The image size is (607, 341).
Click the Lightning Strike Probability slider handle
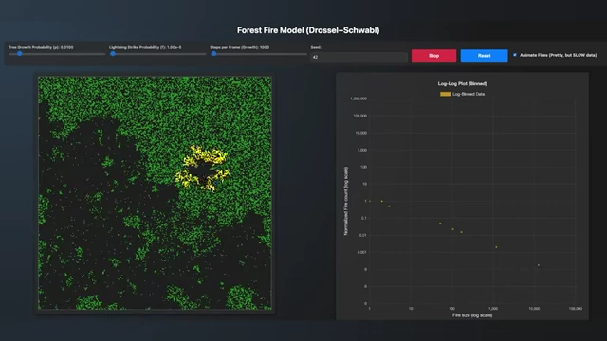pyautogui.click(x=113, y=54)
